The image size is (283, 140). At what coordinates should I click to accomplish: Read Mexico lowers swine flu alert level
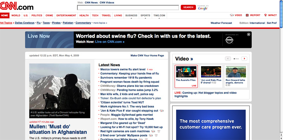click(123, 69)
